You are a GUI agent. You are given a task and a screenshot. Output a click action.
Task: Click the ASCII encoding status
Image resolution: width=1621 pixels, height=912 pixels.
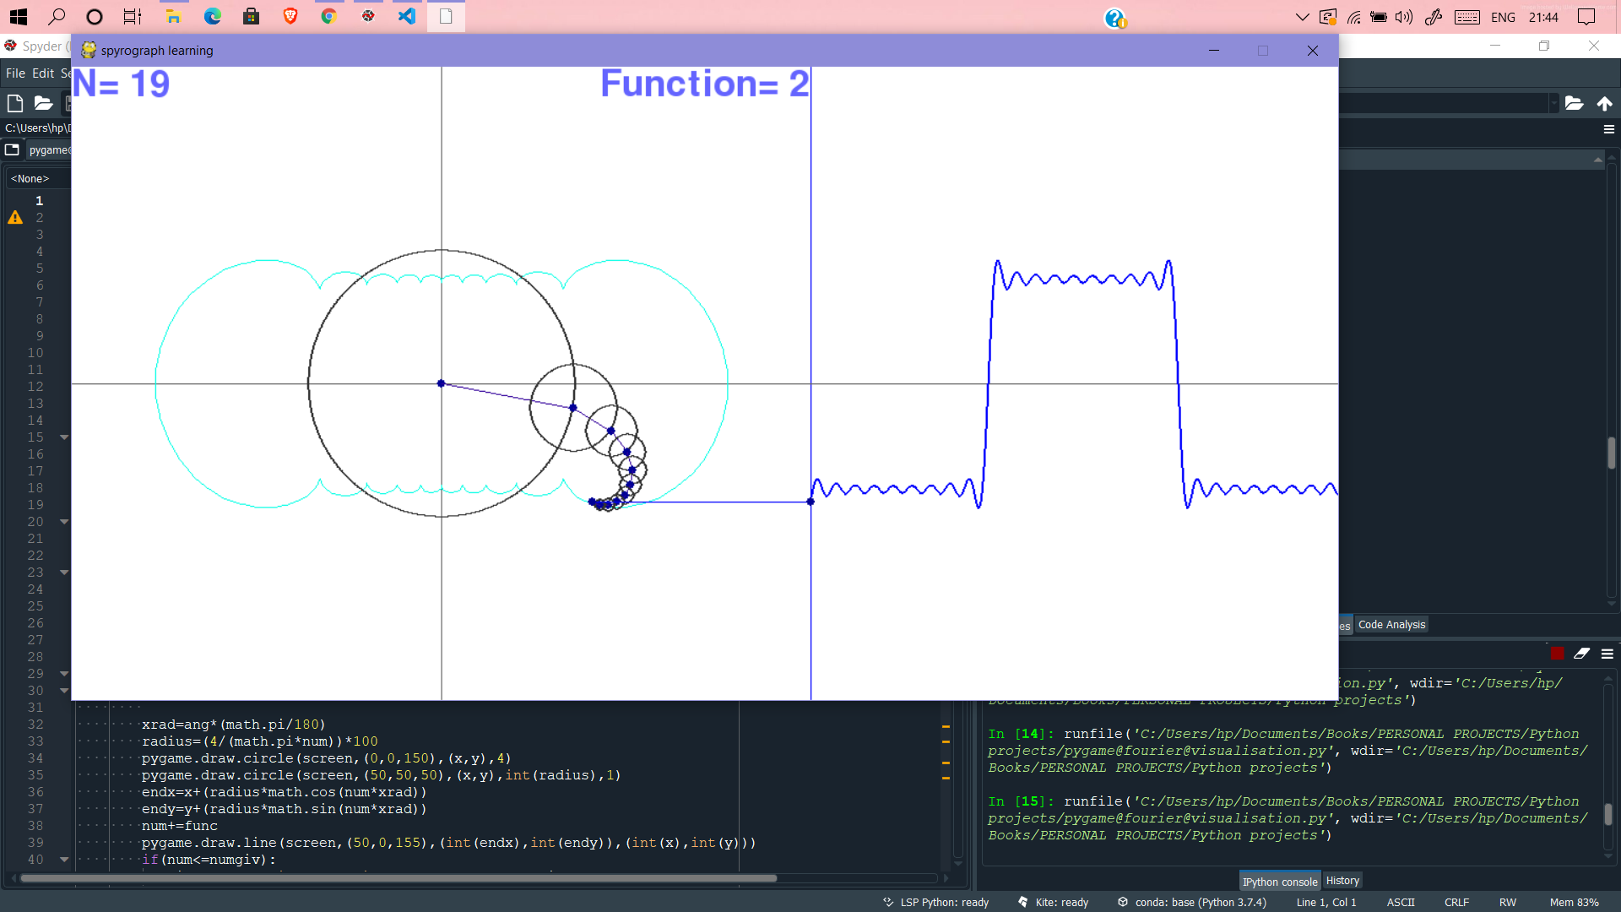pyautogui.click(x=1401, y=903)
